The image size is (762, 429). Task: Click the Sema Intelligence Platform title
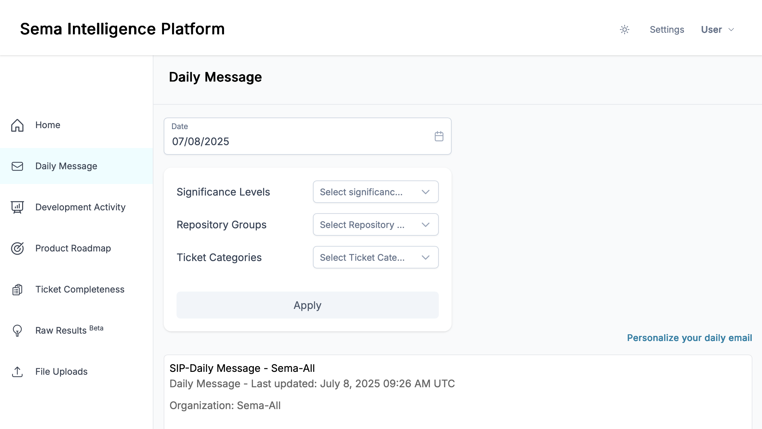click(x=122, y=29)
